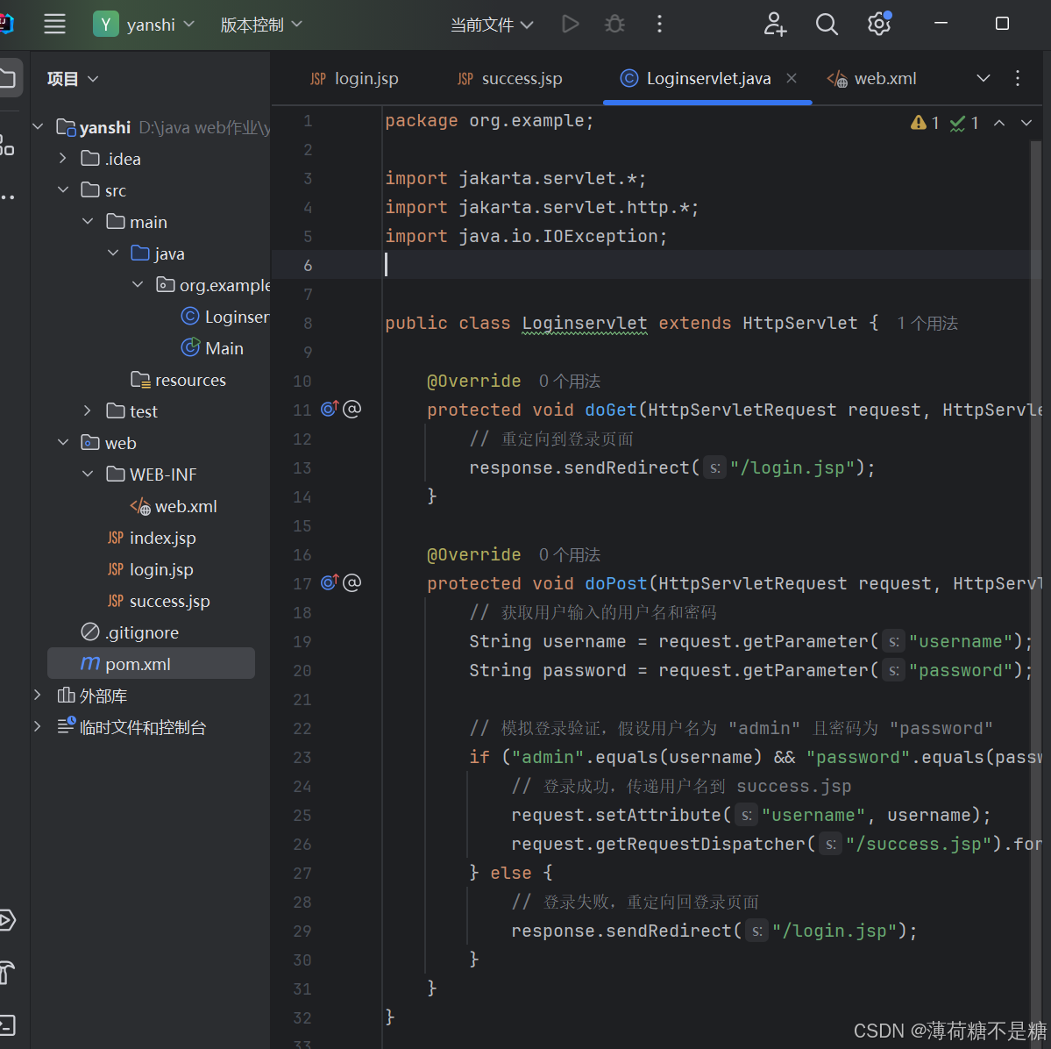This screenshot has height=1049, width=1051.
Task: Collapse the src folder
Action: pyautogui.click(x=63, y=189)
